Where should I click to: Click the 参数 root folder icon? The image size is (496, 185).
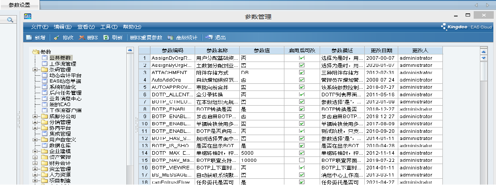(36, 52)
